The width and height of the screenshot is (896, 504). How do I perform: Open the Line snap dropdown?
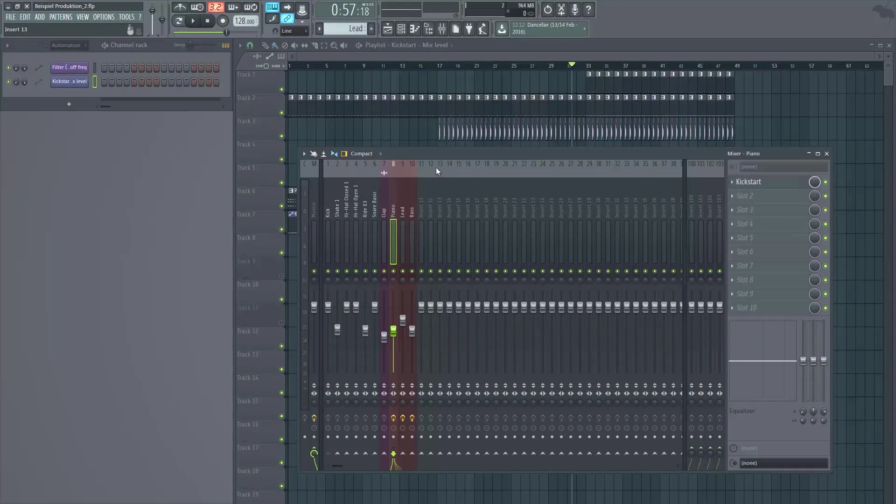(294, 31)
